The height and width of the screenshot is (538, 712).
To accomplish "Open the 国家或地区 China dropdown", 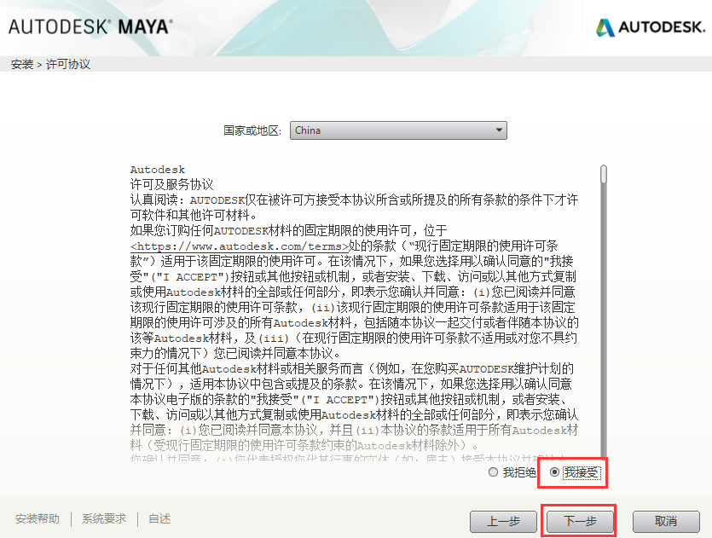I will point(398,130).
